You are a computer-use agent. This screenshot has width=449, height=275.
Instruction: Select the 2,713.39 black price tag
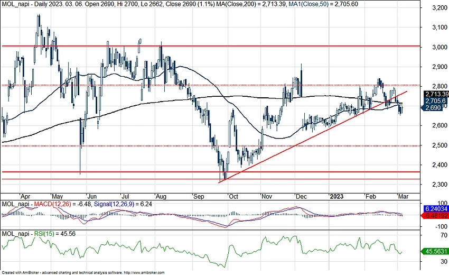436,94
